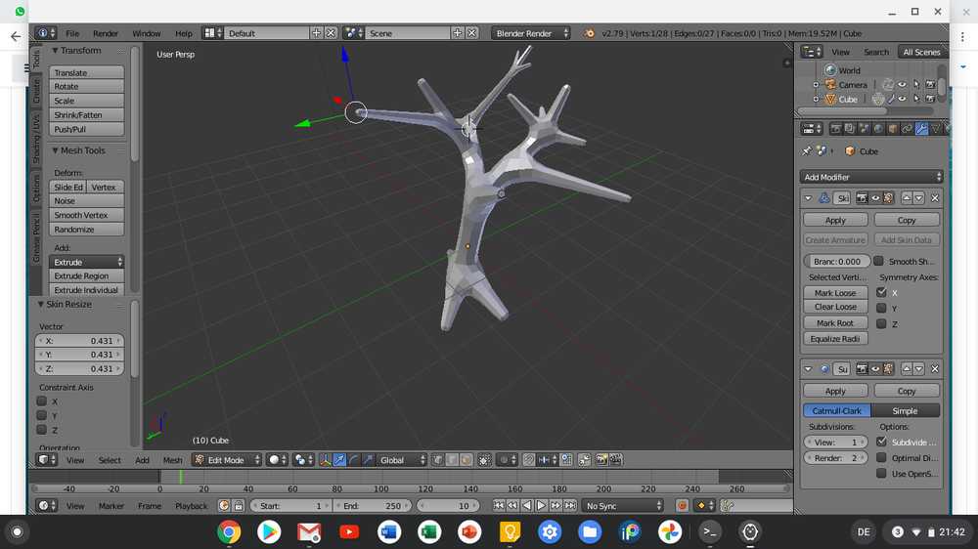
Task: Open the Mesh menu in viewport header
Action: coord(172,460)
